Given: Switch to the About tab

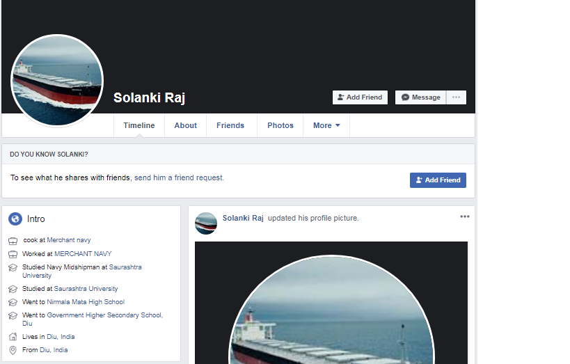Looking at the screenshot, I should pyautogui.click(x=186, y=126).
